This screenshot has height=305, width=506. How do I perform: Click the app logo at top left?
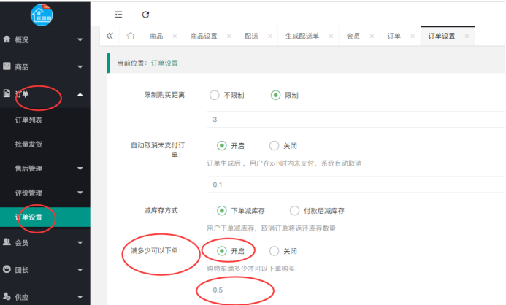(46, 12)
